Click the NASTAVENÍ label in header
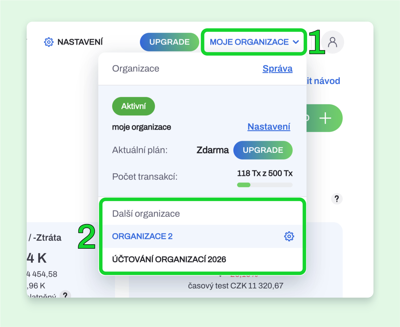Image resolution: width=400 pixels, height=327 pixels. 80,42
